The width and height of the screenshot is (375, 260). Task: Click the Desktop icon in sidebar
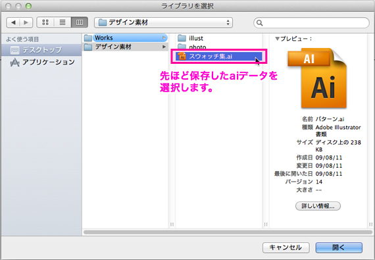[14, 50]
